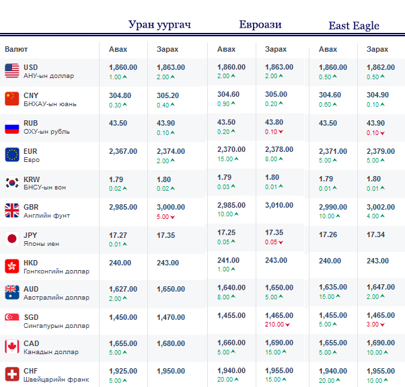Click the GBR British flag icon
Image resolution: width=405 pixels, height=387 pixels.
tap(12, 211)
